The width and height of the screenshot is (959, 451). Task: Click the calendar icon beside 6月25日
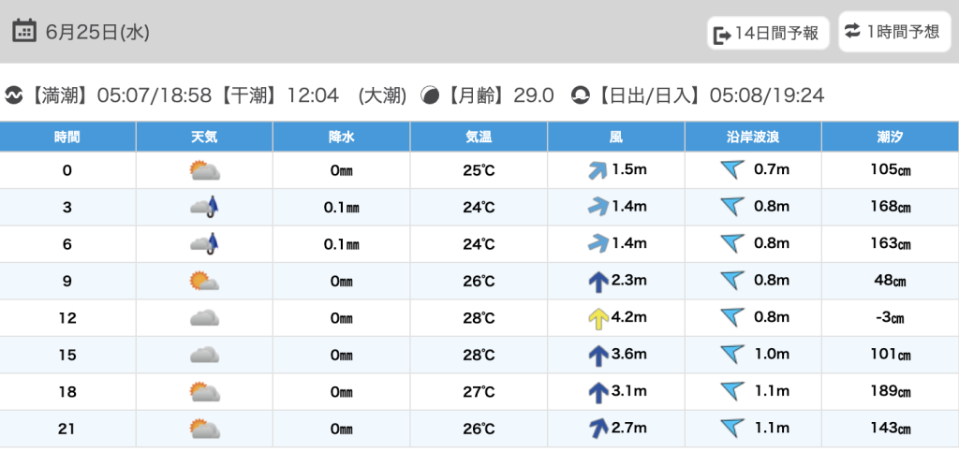25,31
